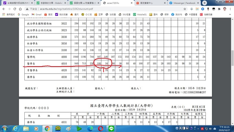Image resolution: width=234 pixels, height=132 pixels.
Task: Launch Opera from the taskbar
Action: point(101,128)
